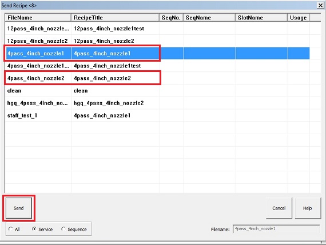
Task: Select the 4pass_4inch_nozzle2 recipe row
Action: (x=157, y=78)
